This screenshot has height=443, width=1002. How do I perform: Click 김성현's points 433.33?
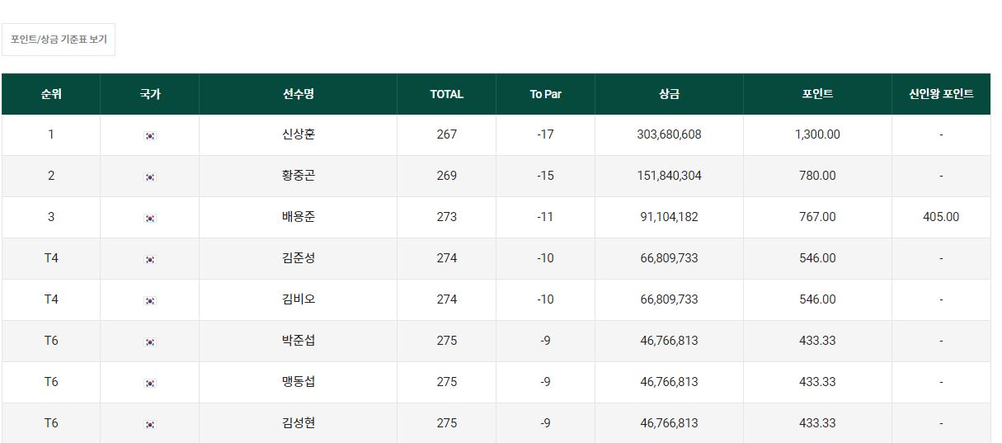pos(818,423)
